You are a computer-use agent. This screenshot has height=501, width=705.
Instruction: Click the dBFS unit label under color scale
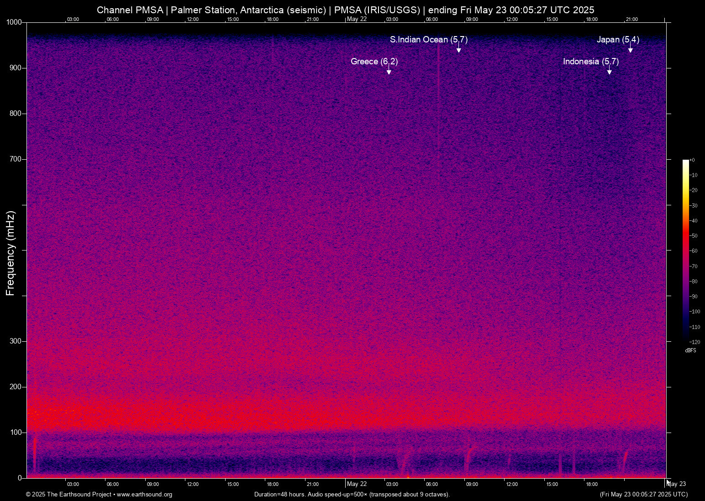click(x=690, y=350)
